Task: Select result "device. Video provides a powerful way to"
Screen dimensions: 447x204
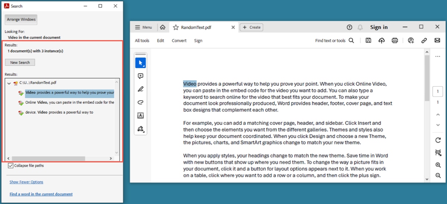Action: pyautogui.click(x=59, y=112)
